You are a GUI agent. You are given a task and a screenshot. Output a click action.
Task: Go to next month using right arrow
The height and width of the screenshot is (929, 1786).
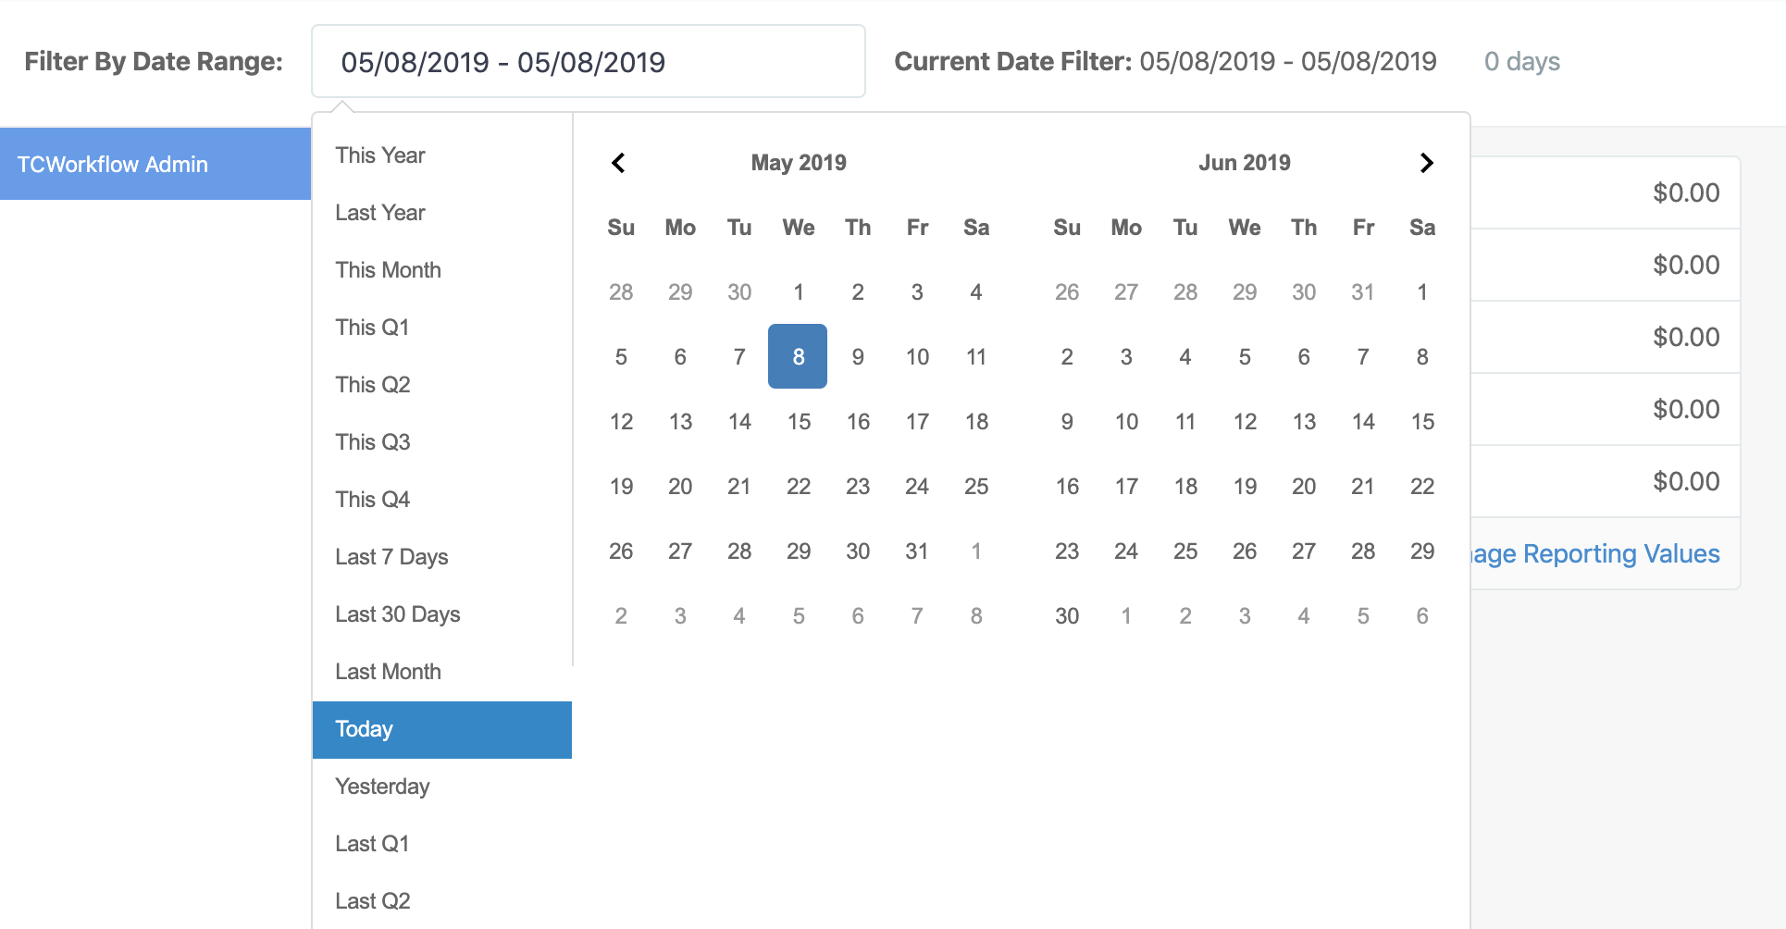point(1426,163)
